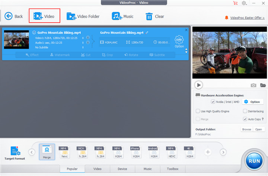Choose the MP4 hevc preset

pyautogui.click(x=64, y=152)
